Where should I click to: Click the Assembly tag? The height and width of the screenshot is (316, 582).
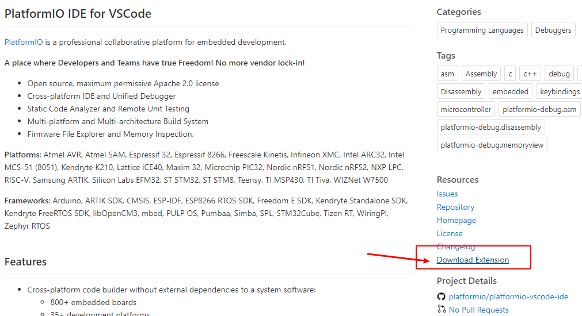click(x=481, y=74)
